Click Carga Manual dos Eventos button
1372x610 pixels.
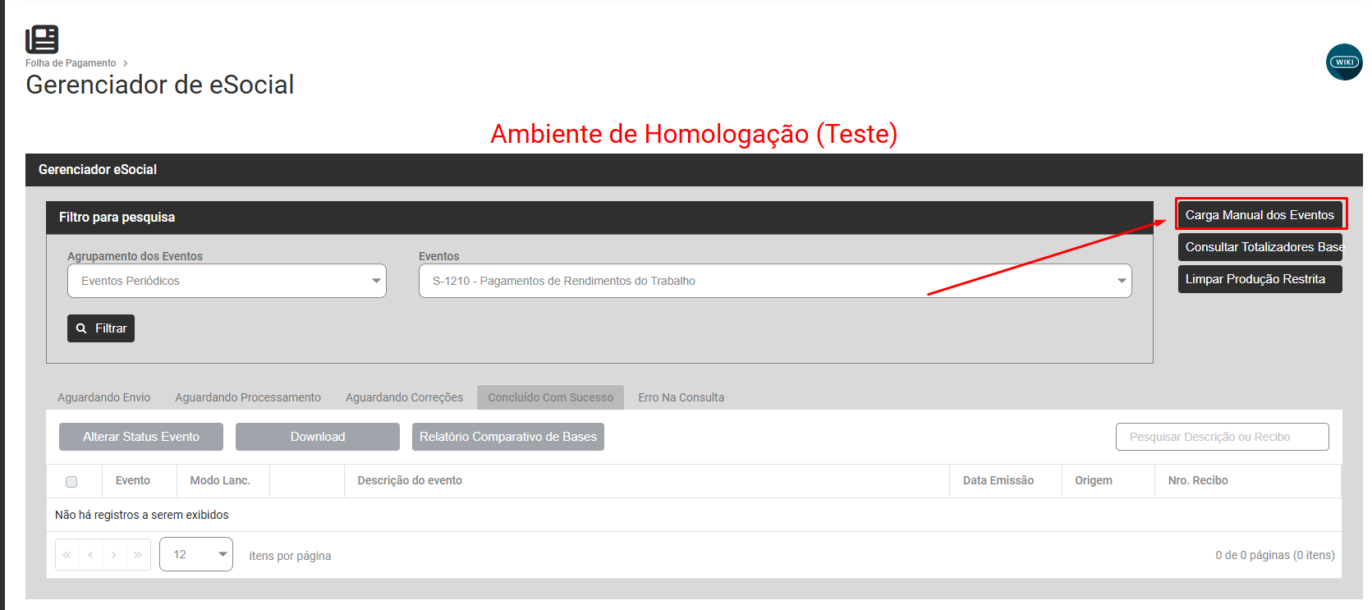(1260, 215)
